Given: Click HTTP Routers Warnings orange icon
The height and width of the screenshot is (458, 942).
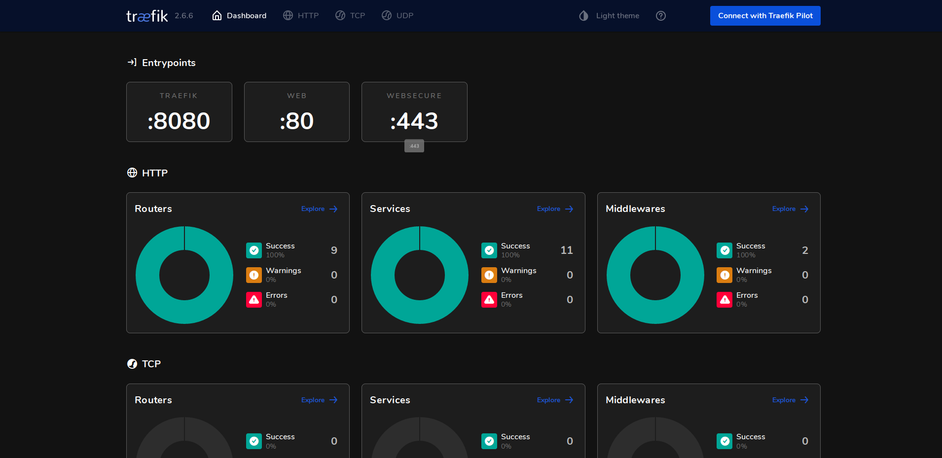Looking at the screenshot, I should tap(254, 275).
